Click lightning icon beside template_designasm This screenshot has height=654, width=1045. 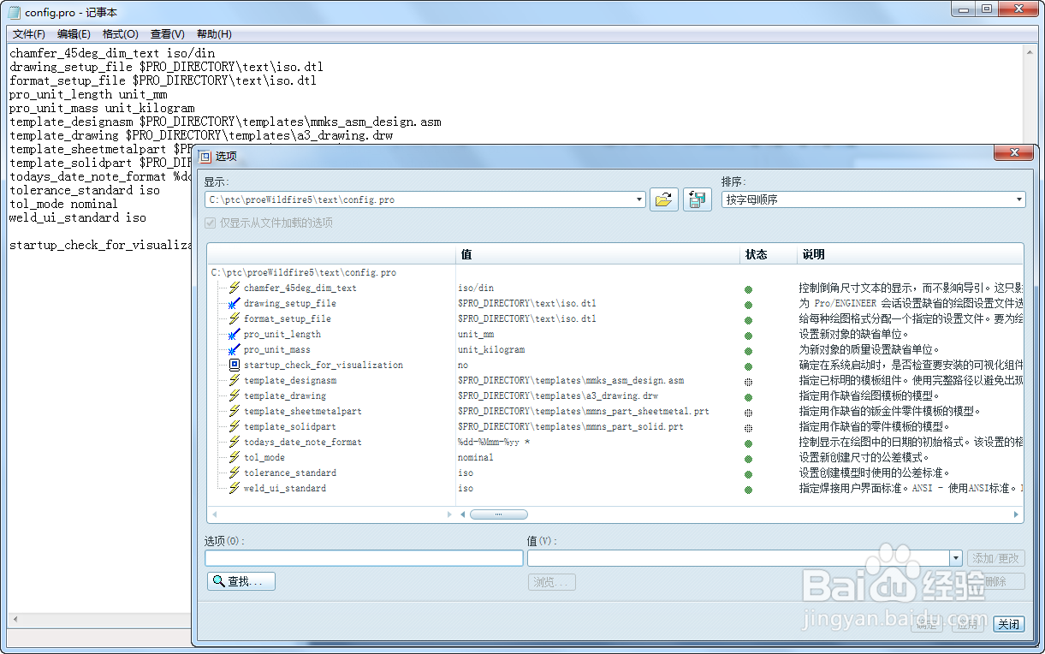pyautogui.click(x=234, y=380)
